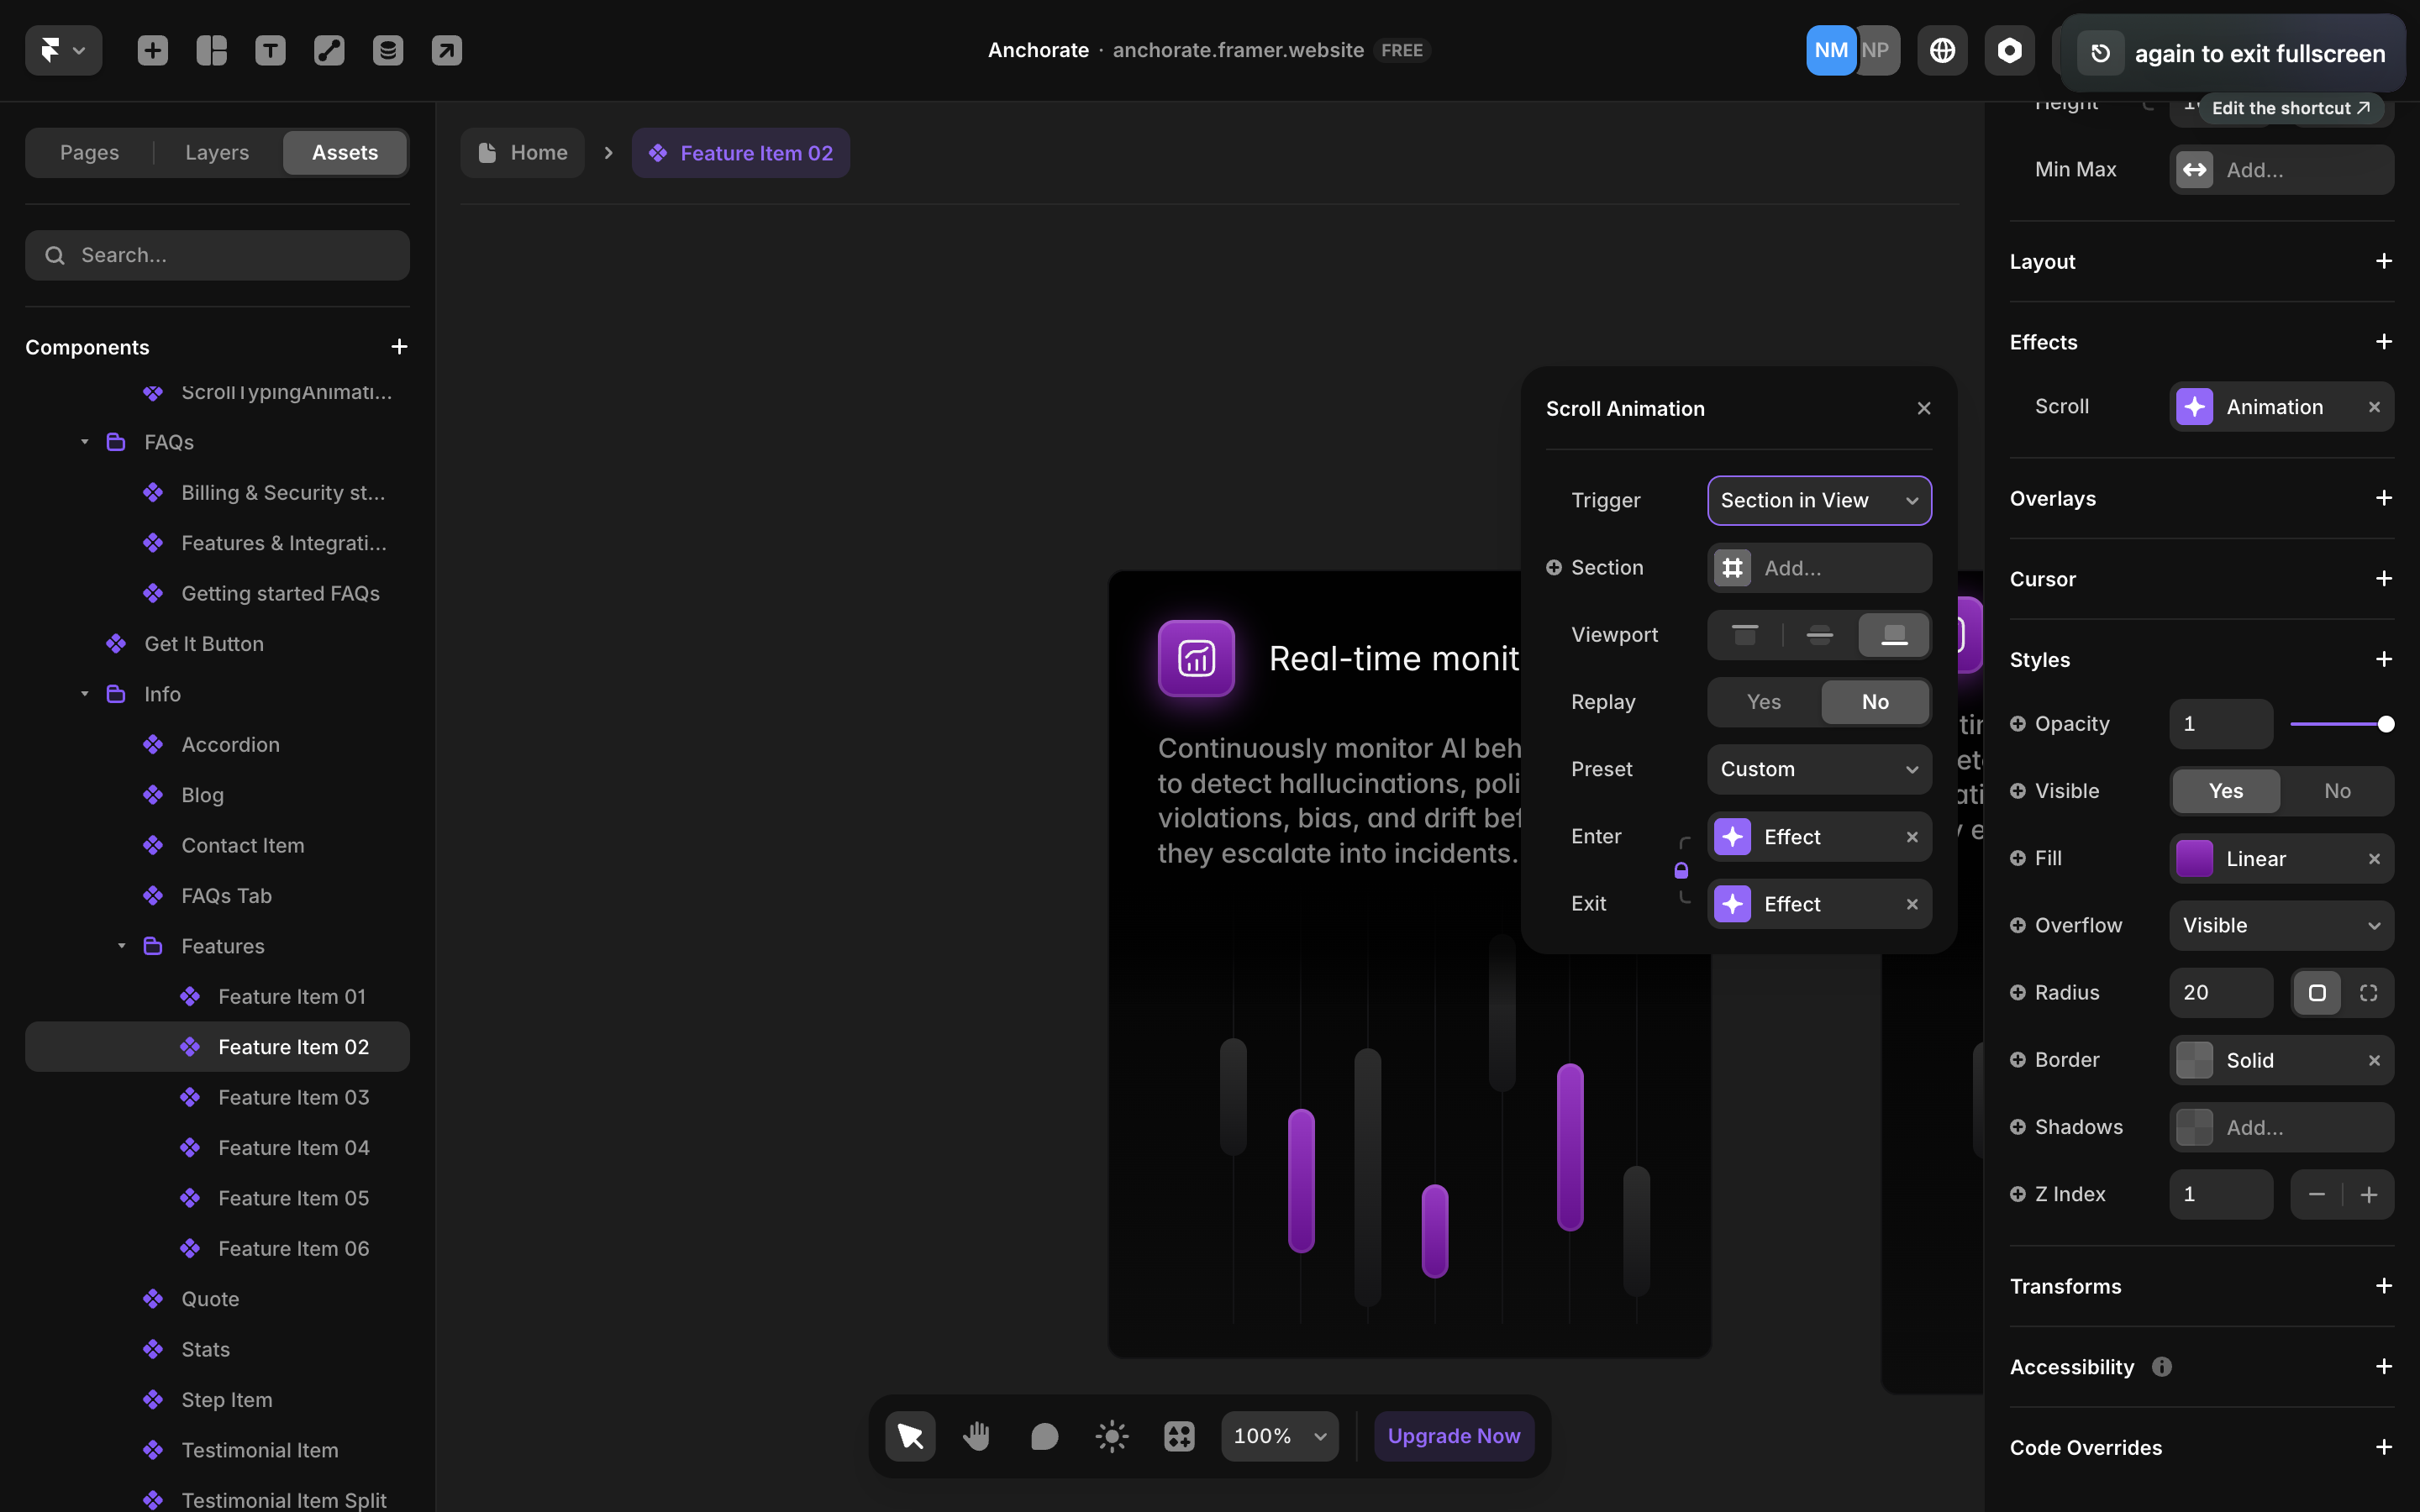Viewport: 2420px width, 1512px height.
Task: Click the Insert plus icon in top toolbar
Action: (x=152, y=50)
